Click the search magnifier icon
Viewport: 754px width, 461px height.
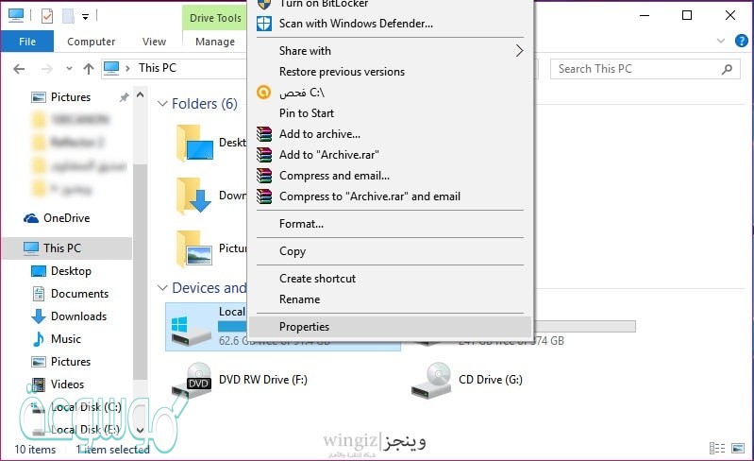pos(727,69)
